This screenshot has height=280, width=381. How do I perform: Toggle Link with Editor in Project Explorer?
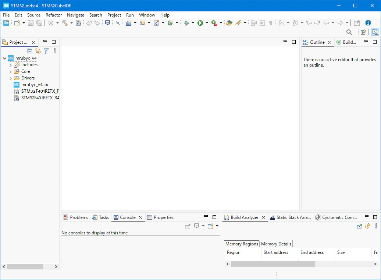(38, 51)
